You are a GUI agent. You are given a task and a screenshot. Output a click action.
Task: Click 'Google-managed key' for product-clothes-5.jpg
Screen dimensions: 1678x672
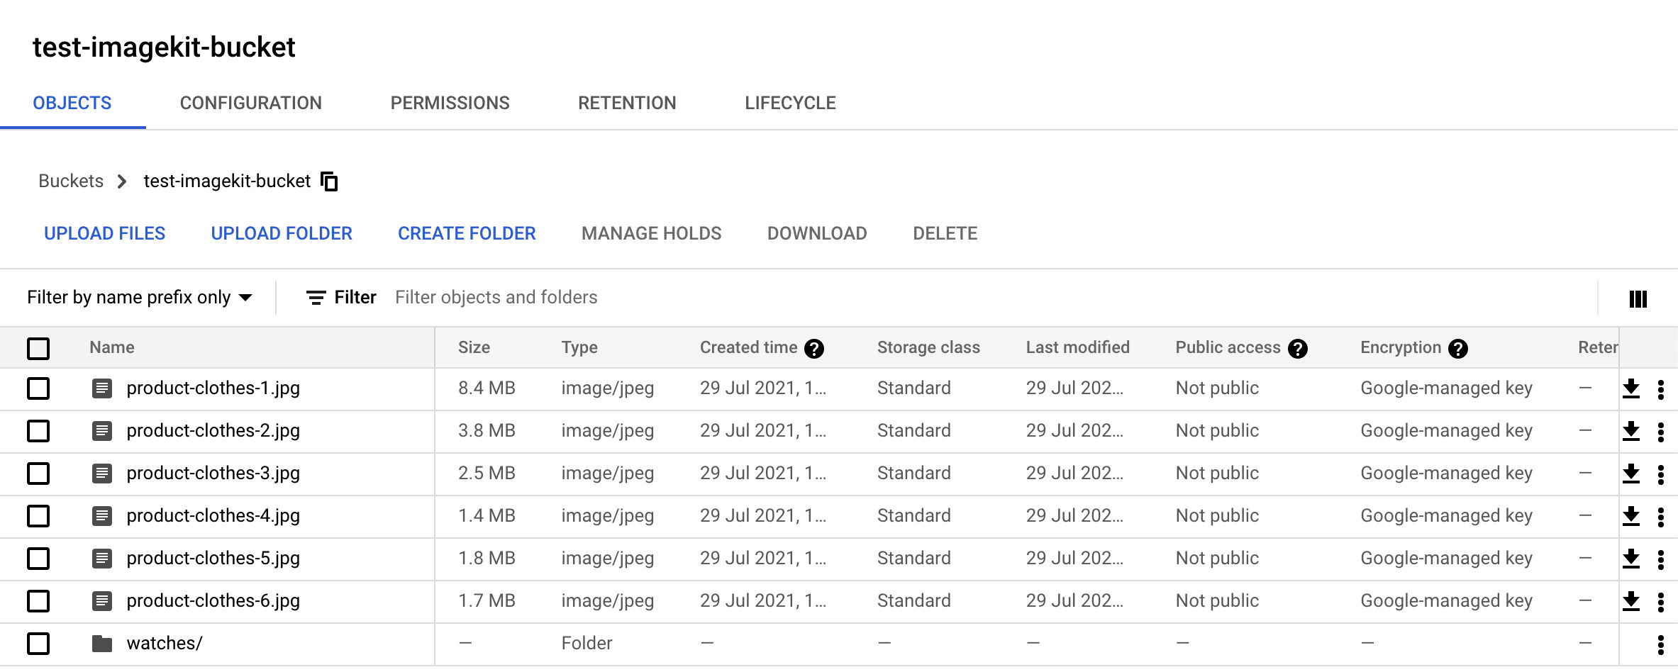click(x=1446, y=559)
